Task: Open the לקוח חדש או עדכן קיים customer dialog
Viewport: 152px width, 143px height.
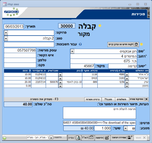Action: [123, 45]
